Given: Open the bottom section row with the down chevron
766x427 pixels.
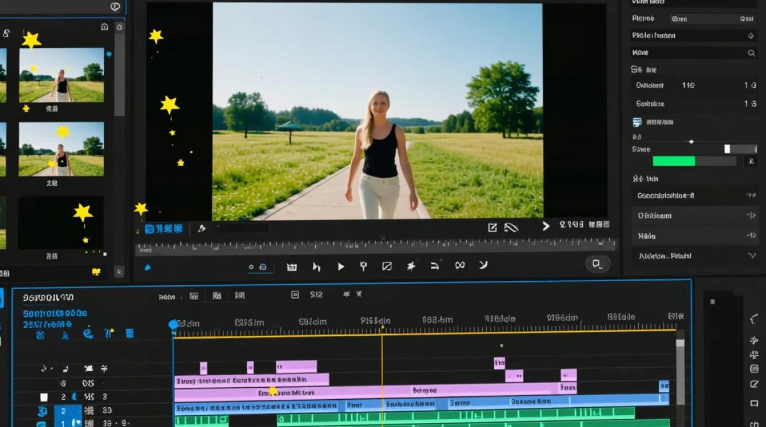Looking at the screenshot, I should 695,256.
